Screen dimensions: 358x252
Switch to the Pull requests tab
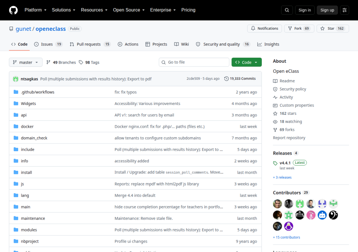pos(90,44)
